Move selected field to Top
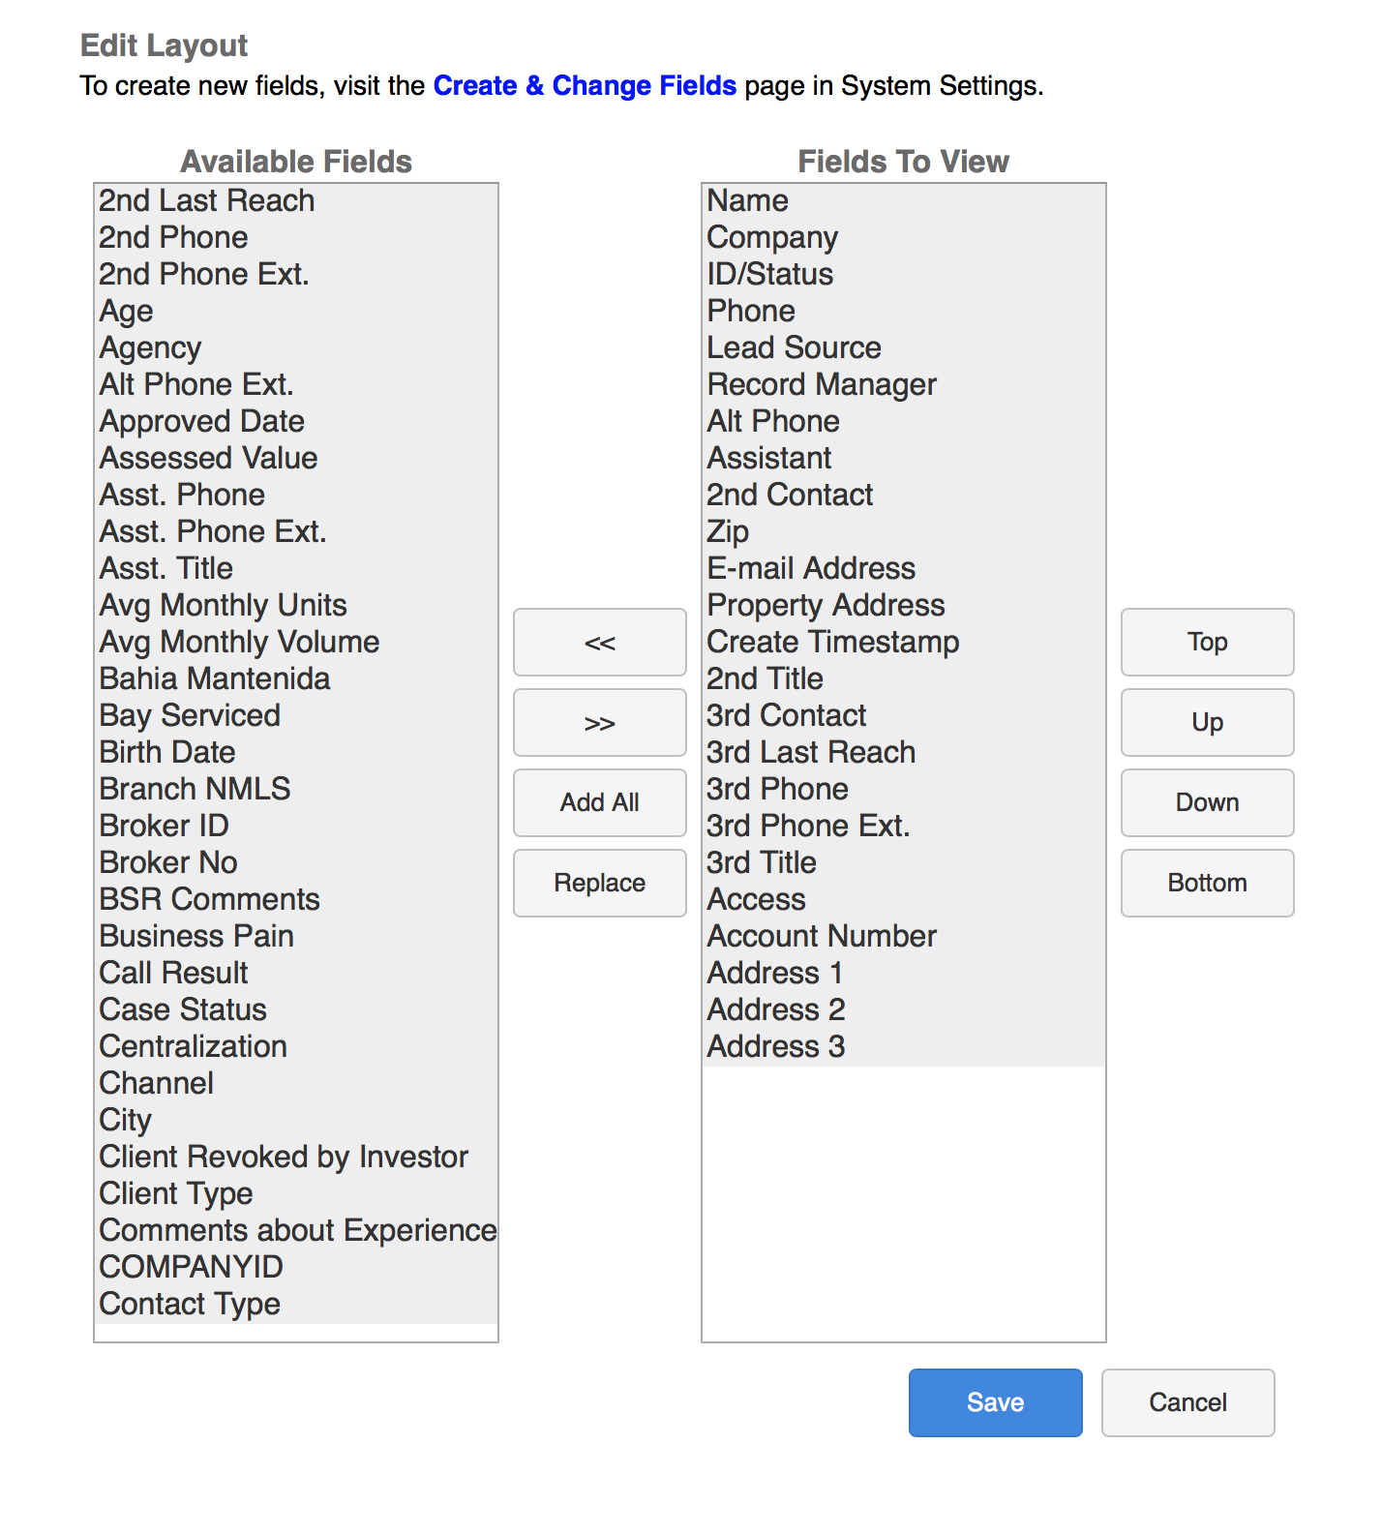The width and height of the screenshot is (1382, 1535). (1207, 643)
